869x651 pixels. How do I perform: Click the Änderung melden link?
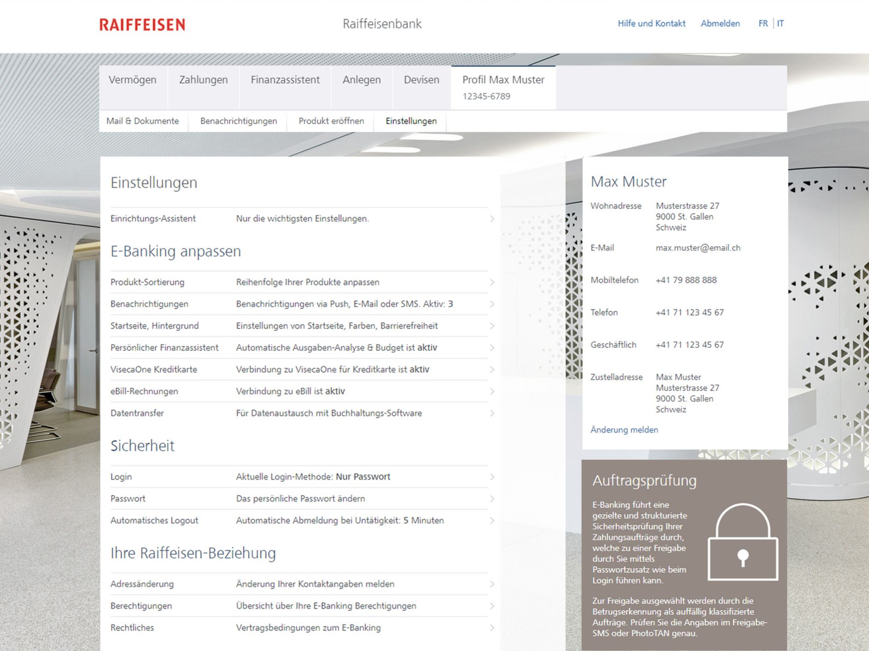click(624, 429)
